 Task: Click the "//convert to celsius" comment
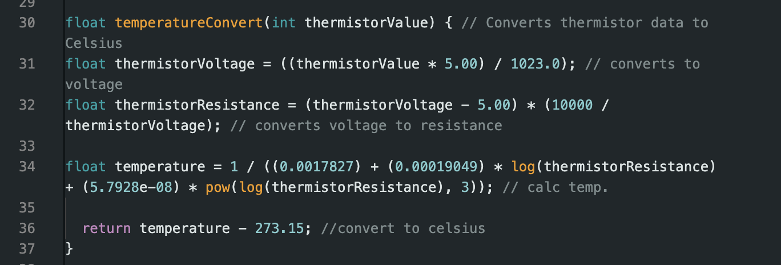pos(403,228)
